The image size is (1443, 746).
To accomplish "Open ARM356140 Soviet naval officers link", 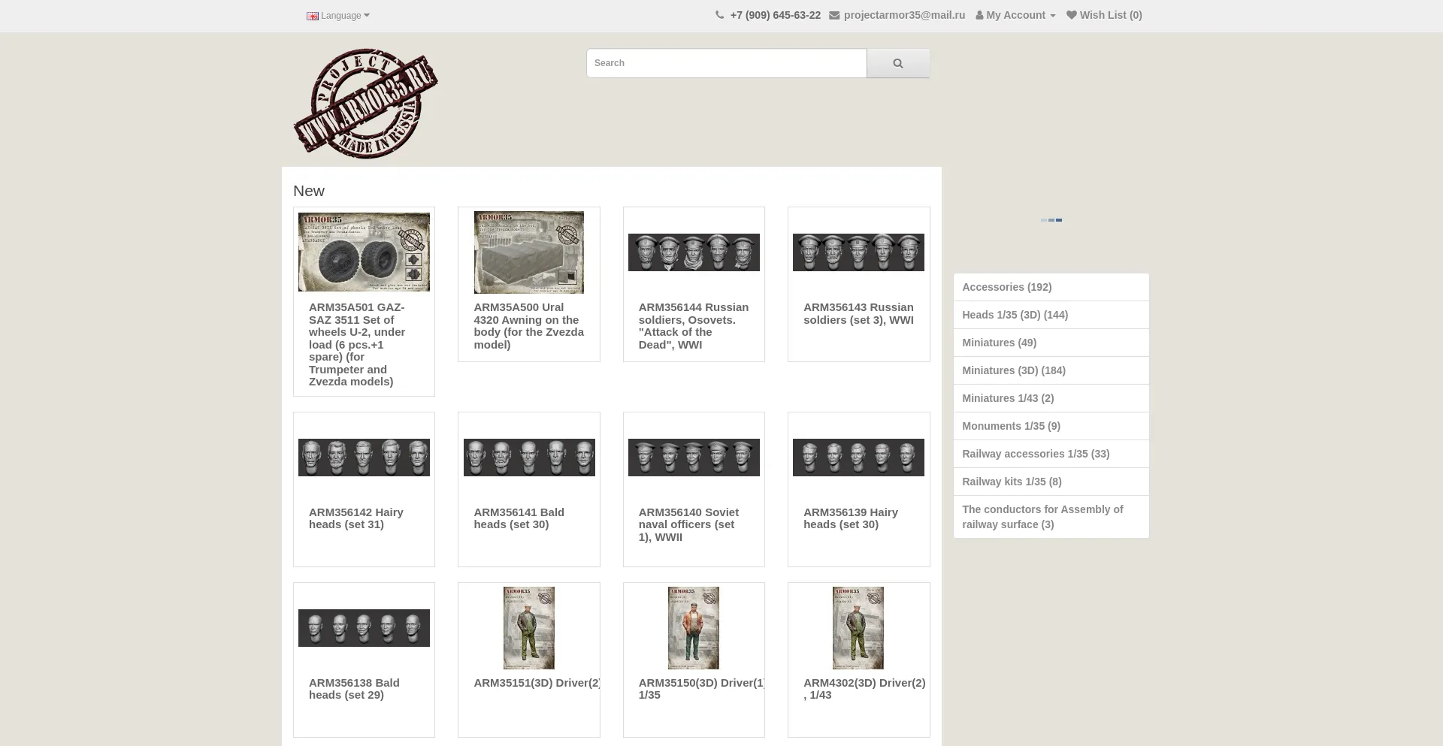I will click(x=688, y=524).
